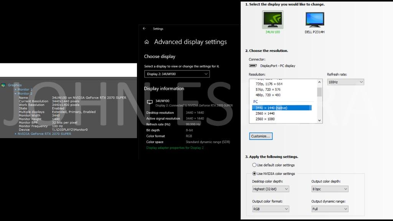Expand NVIDIA GeForce RTX 2070 SUPER node
This screenshot has width=393, height=221.
[16, 134]
